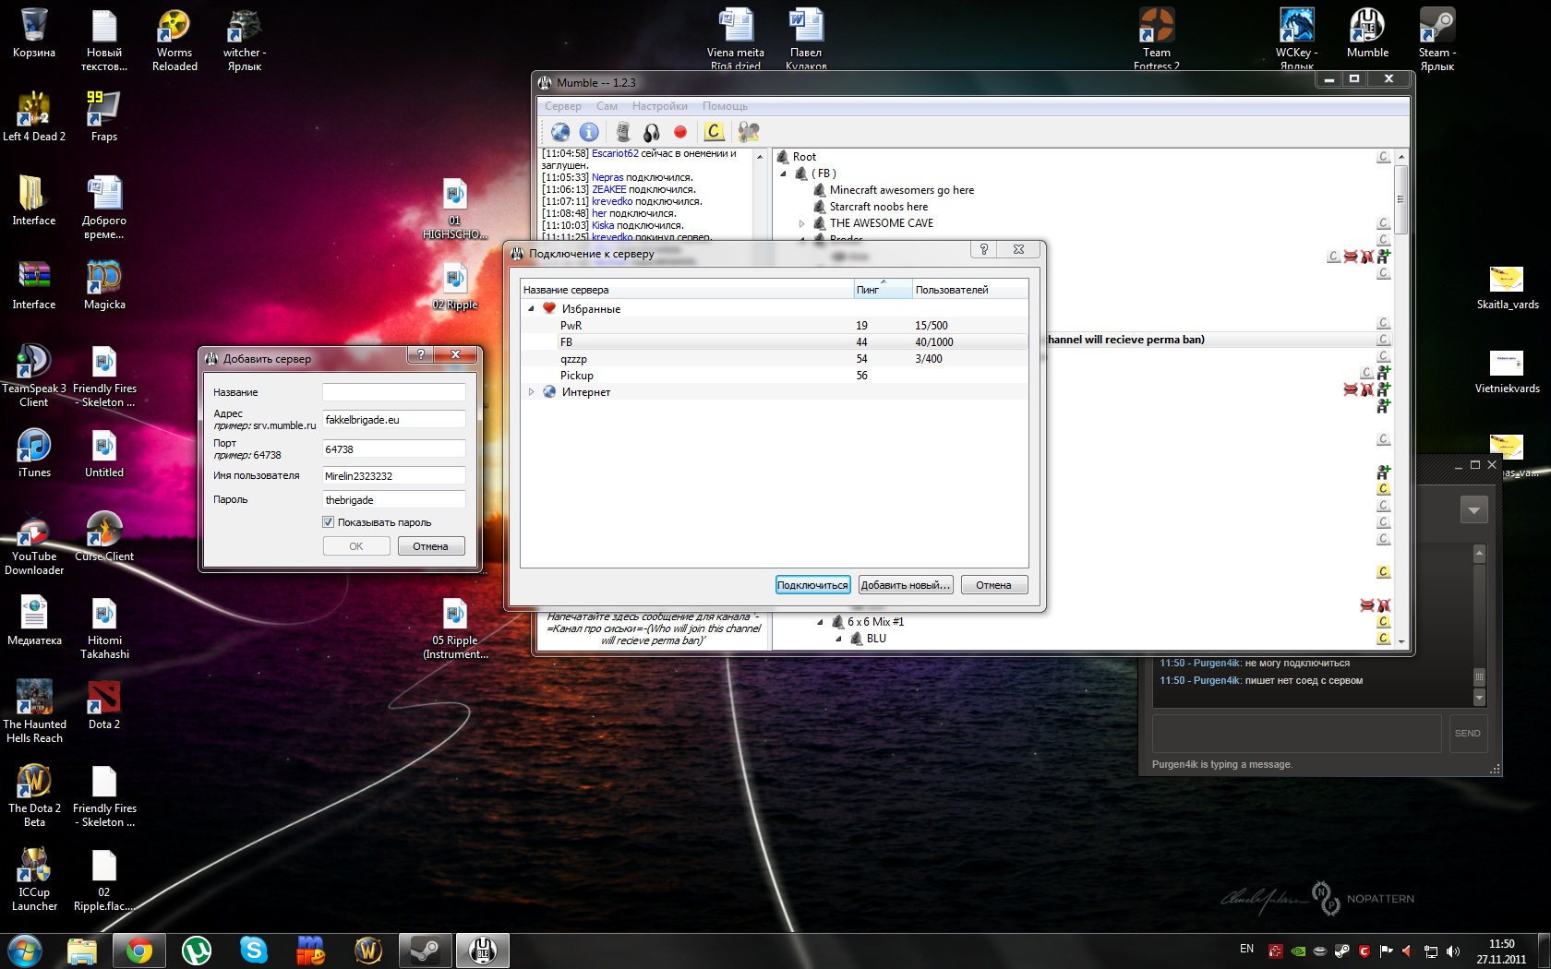Image resolution: width=1551 pixels, height=969 pixels.
Task: Click the blue server information icon
Action: tap(589, 132)
